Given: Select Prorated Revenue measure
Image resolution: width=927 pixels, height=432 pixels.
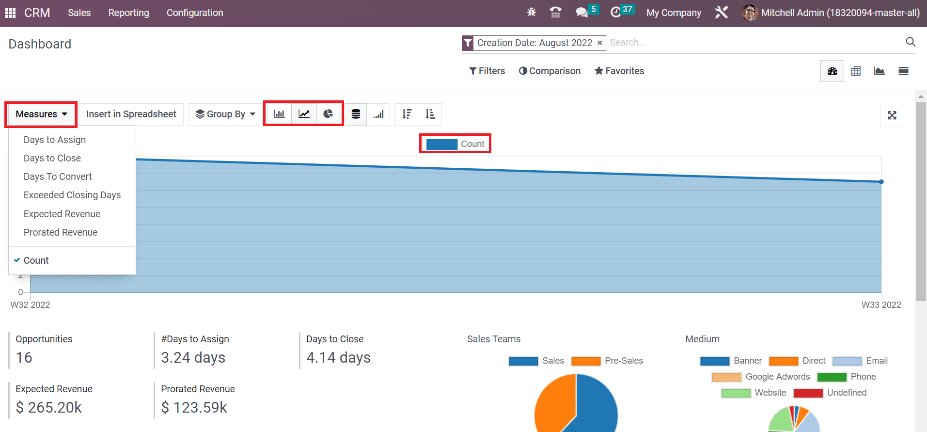Looking at the screenshot, I should 61,232.
